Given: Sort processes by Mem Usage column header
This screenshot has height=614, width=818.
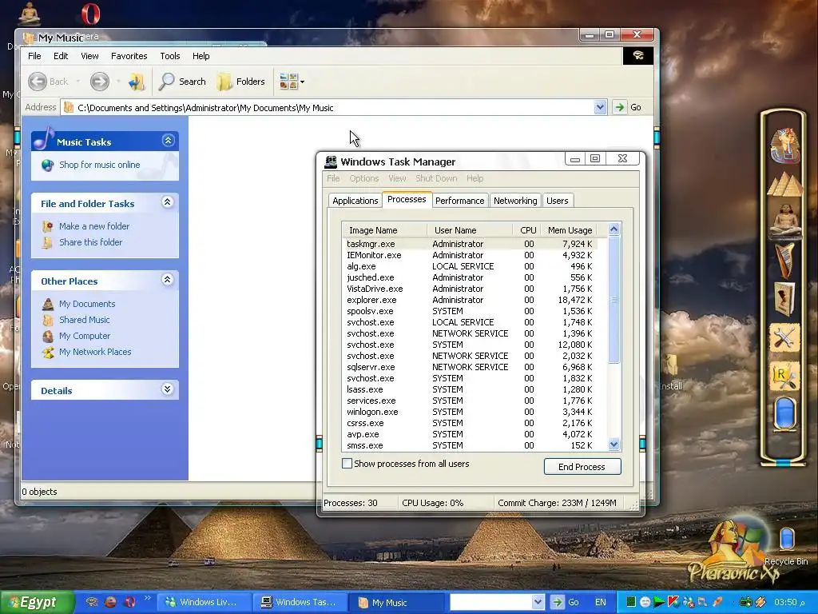Looking at the screenshot, I should [569, 230].
